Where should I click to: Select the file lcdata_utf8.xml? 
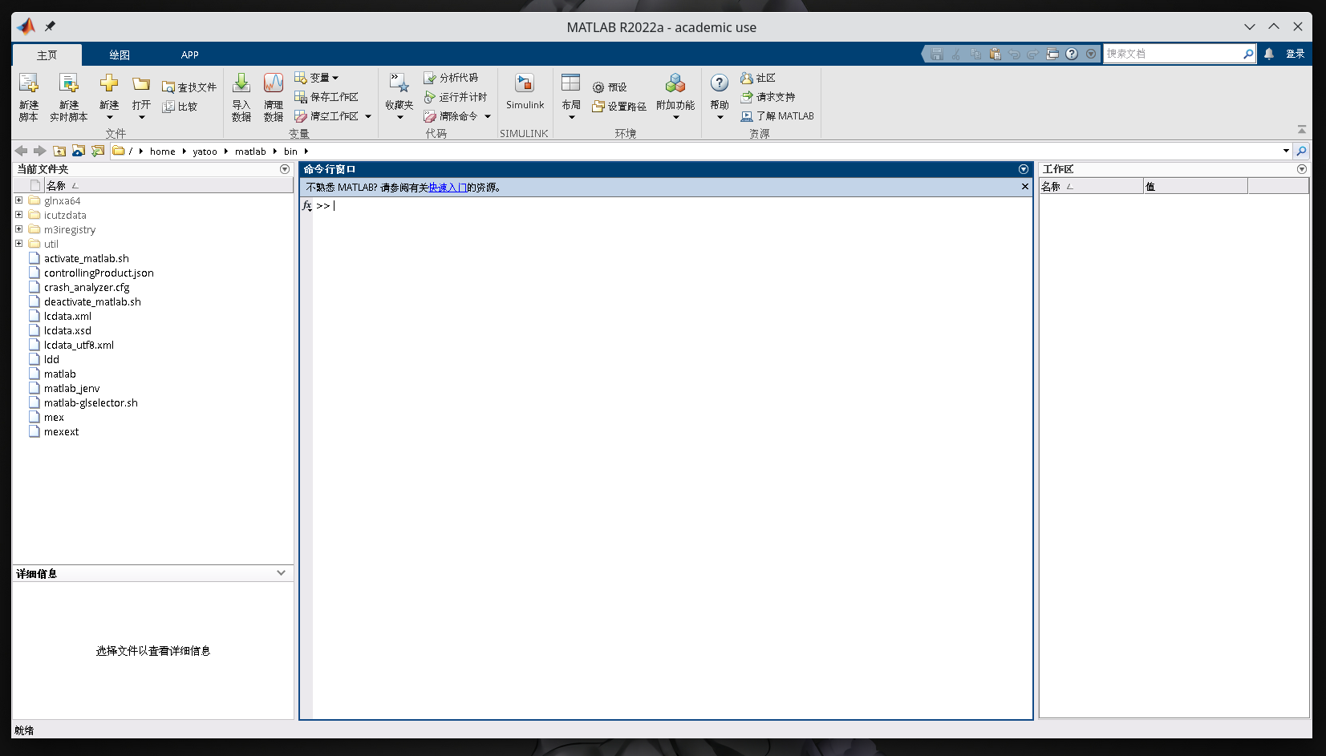79,346
